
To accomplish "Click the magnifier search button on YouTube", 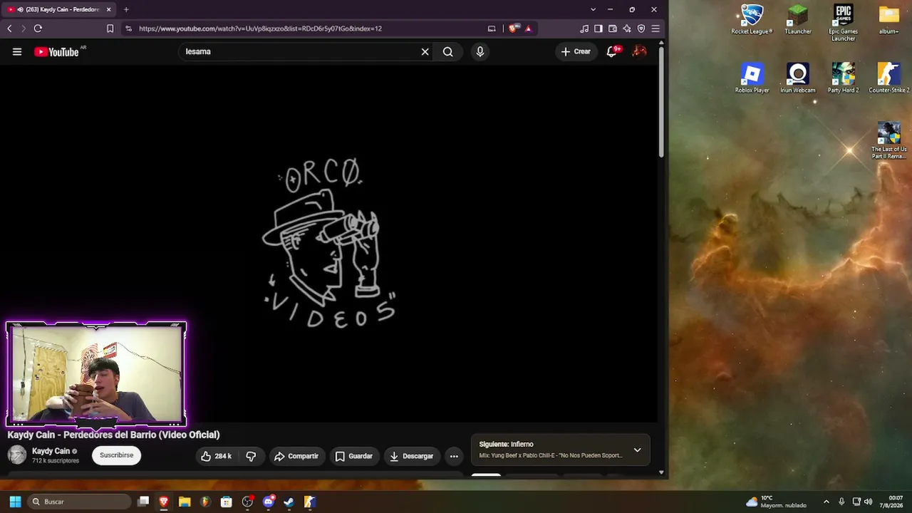I will coord(447,51).
